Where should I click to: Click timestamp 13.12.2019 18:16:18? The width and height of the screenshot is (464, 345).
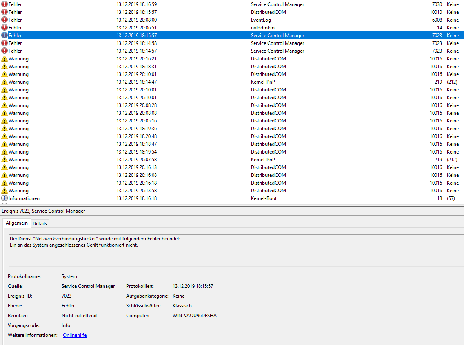(136, 198)
